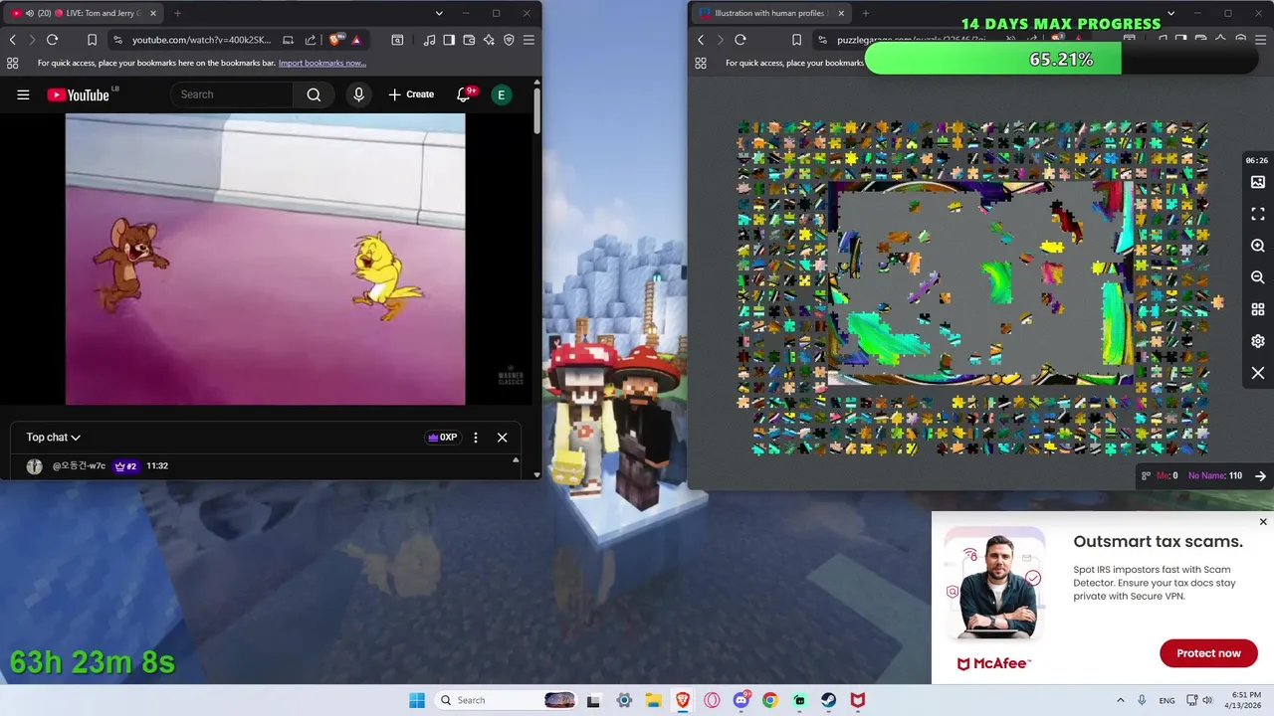Screen dimensions: 1274x716
Task: Expand the player scores arrow
Action: (x=1260, y=475)
